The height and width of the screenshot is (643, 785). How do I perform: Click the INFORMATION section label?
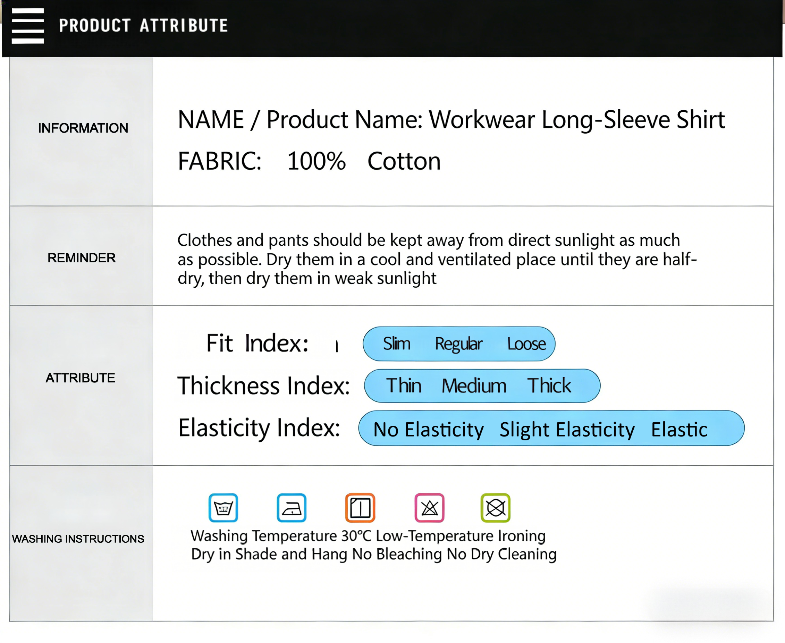(x=83, y=128)
